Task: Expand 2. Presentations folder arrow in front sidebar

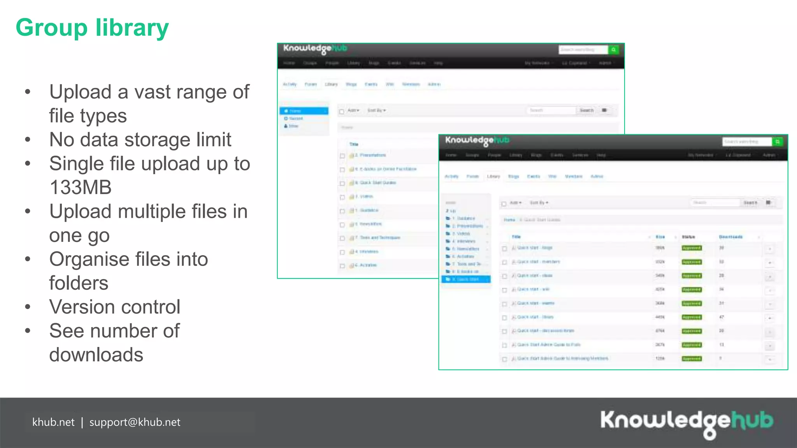Action: point(487,226)
